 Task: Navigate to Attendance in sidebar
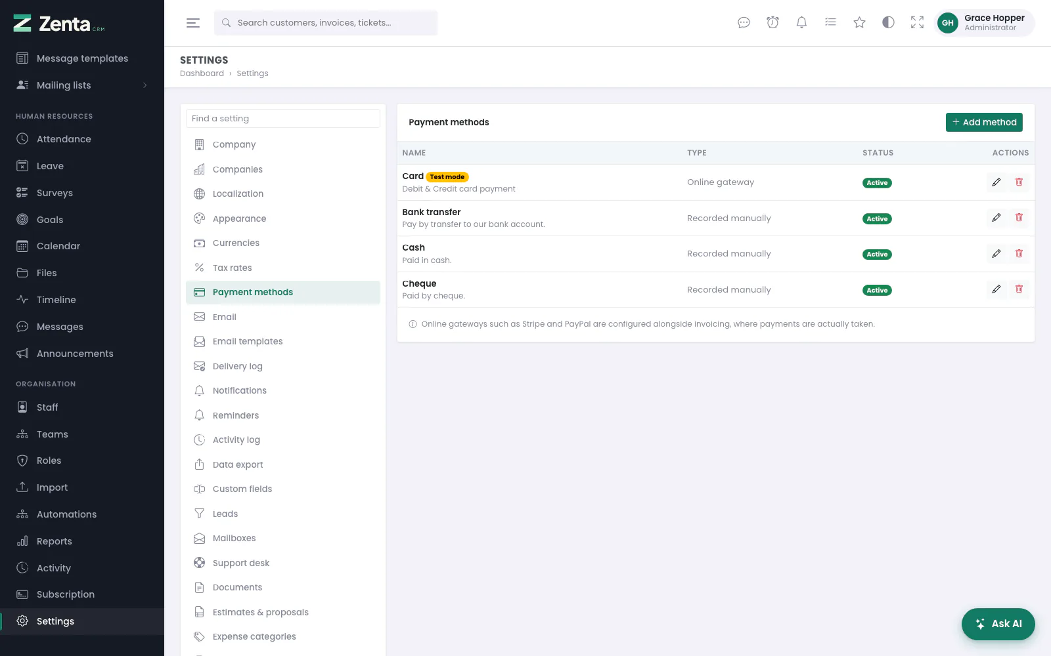[82, 139]
